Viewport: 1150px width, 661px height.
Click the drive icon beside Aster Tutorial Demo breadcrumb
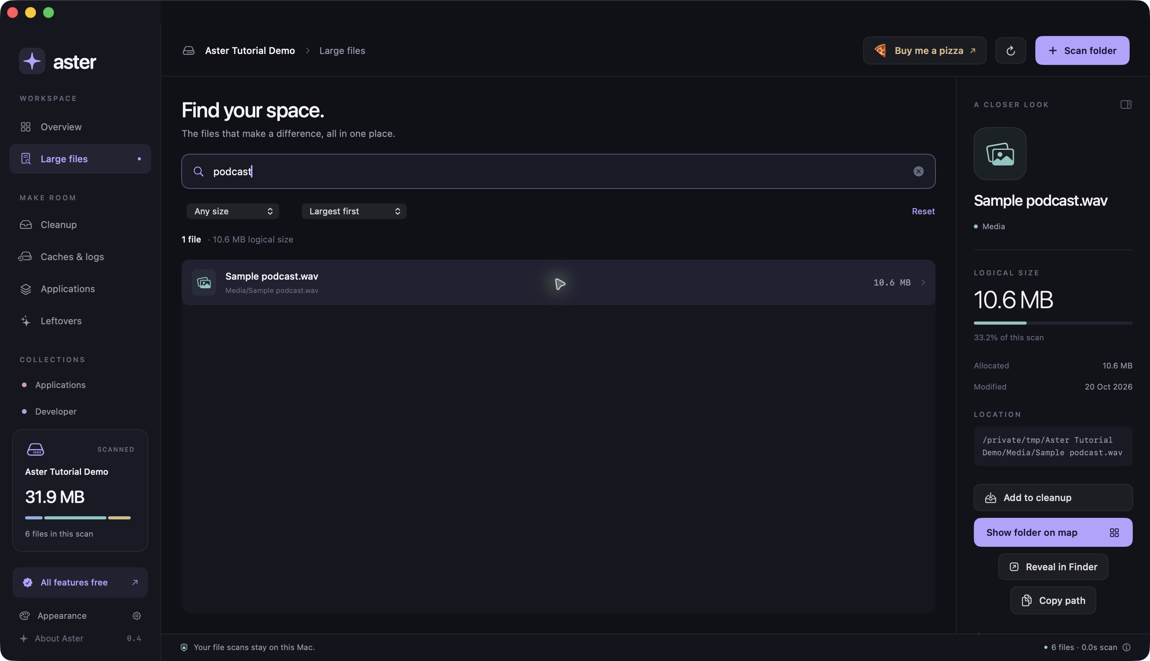tap(189, 50)
